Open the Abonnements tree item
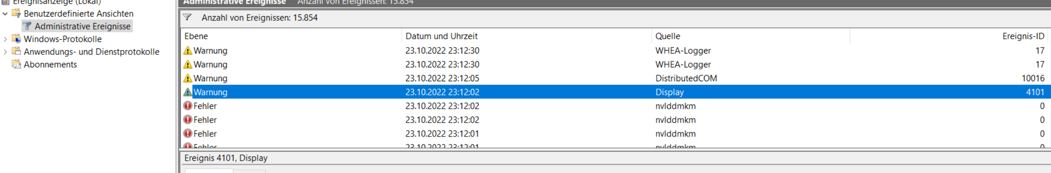The image size is (1051, 173). click(x=50, y=65)
